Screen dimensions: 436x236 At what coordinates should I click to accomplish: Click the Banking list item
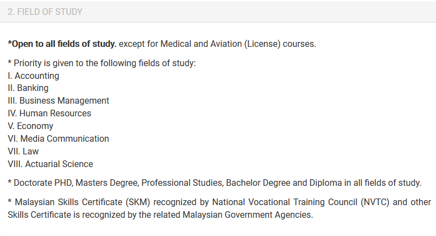click(28, 88)
